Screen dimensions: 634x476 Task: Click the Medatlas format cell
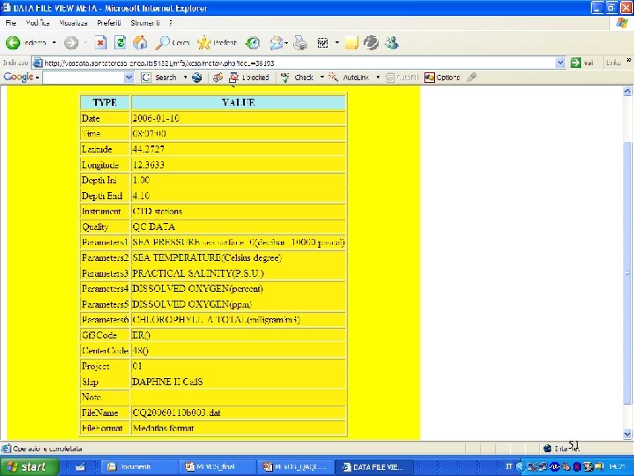(x=238, y=428)
